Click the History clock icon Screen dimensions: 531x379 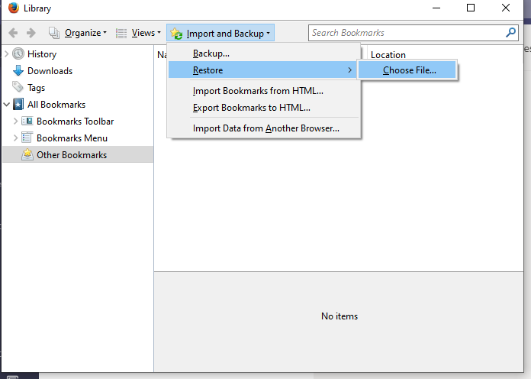18,53
